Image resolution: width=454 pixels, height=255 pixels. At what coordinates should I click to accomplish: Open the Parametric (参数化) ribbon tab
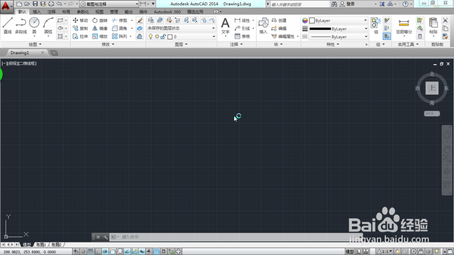83,12
